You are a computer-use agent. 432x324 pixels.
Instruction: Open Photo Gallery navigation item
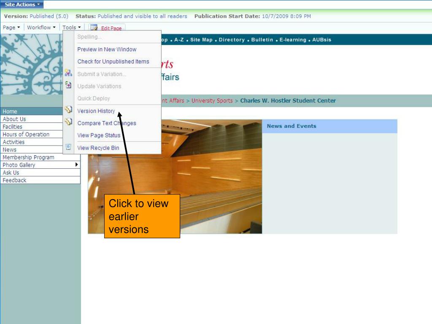(40, 165)
